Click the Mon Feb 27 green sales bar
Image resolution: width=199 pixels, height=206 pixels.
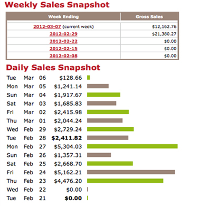click(132, 146)
